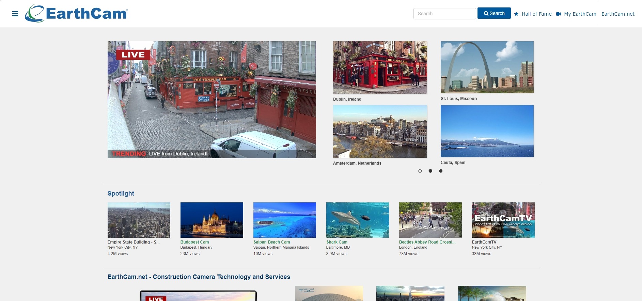Open the Empire State Building cam thumbnail
The image size is (642, 301).
[139, 220]
